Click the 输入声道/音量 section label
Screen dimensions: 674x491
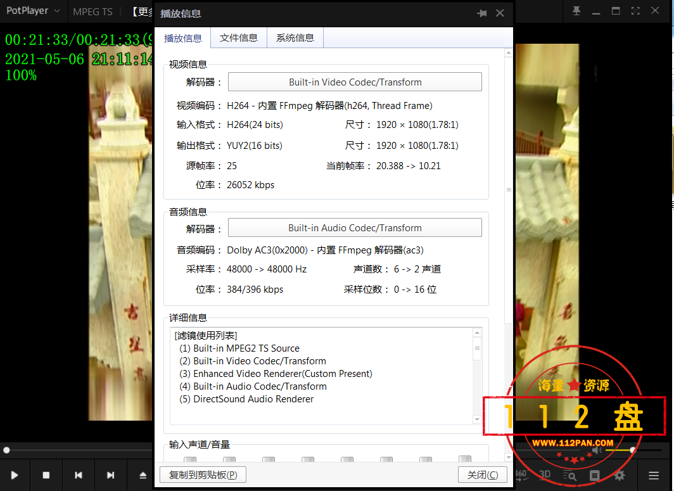tap(200, 445)
